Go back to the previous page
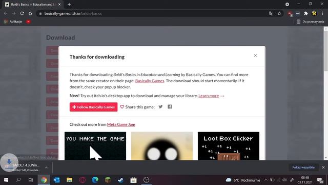Image resolution: width=328 pixels, height=185 pixels. [x=6, y=13]
